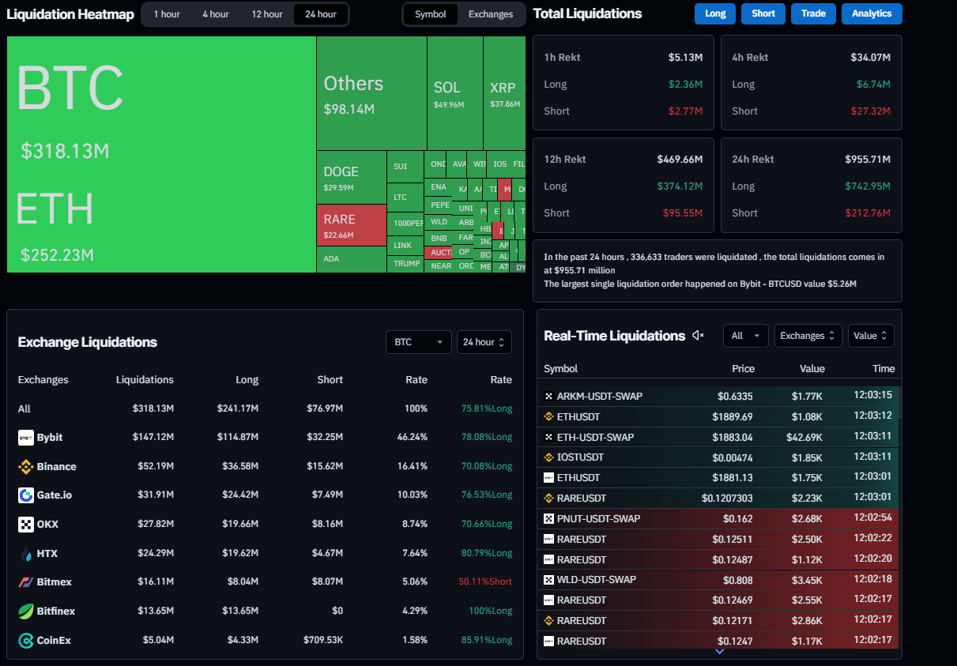Image resolution: width=957 pixels, height=666 pixels.
Task: Click the down chevron below liquidations list
Action: 719,652
